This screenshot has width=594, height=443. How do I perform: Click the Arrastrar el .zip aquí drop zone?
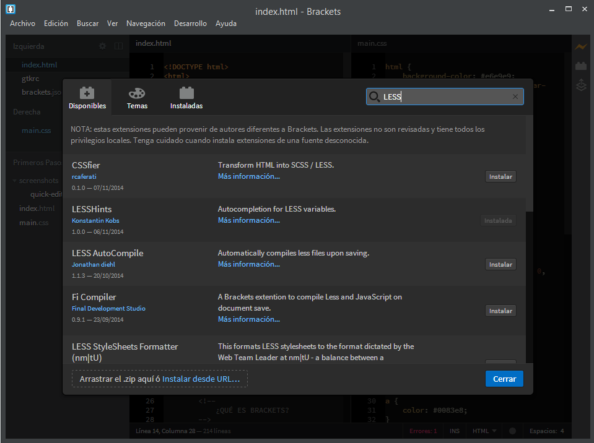coord(159,379)
